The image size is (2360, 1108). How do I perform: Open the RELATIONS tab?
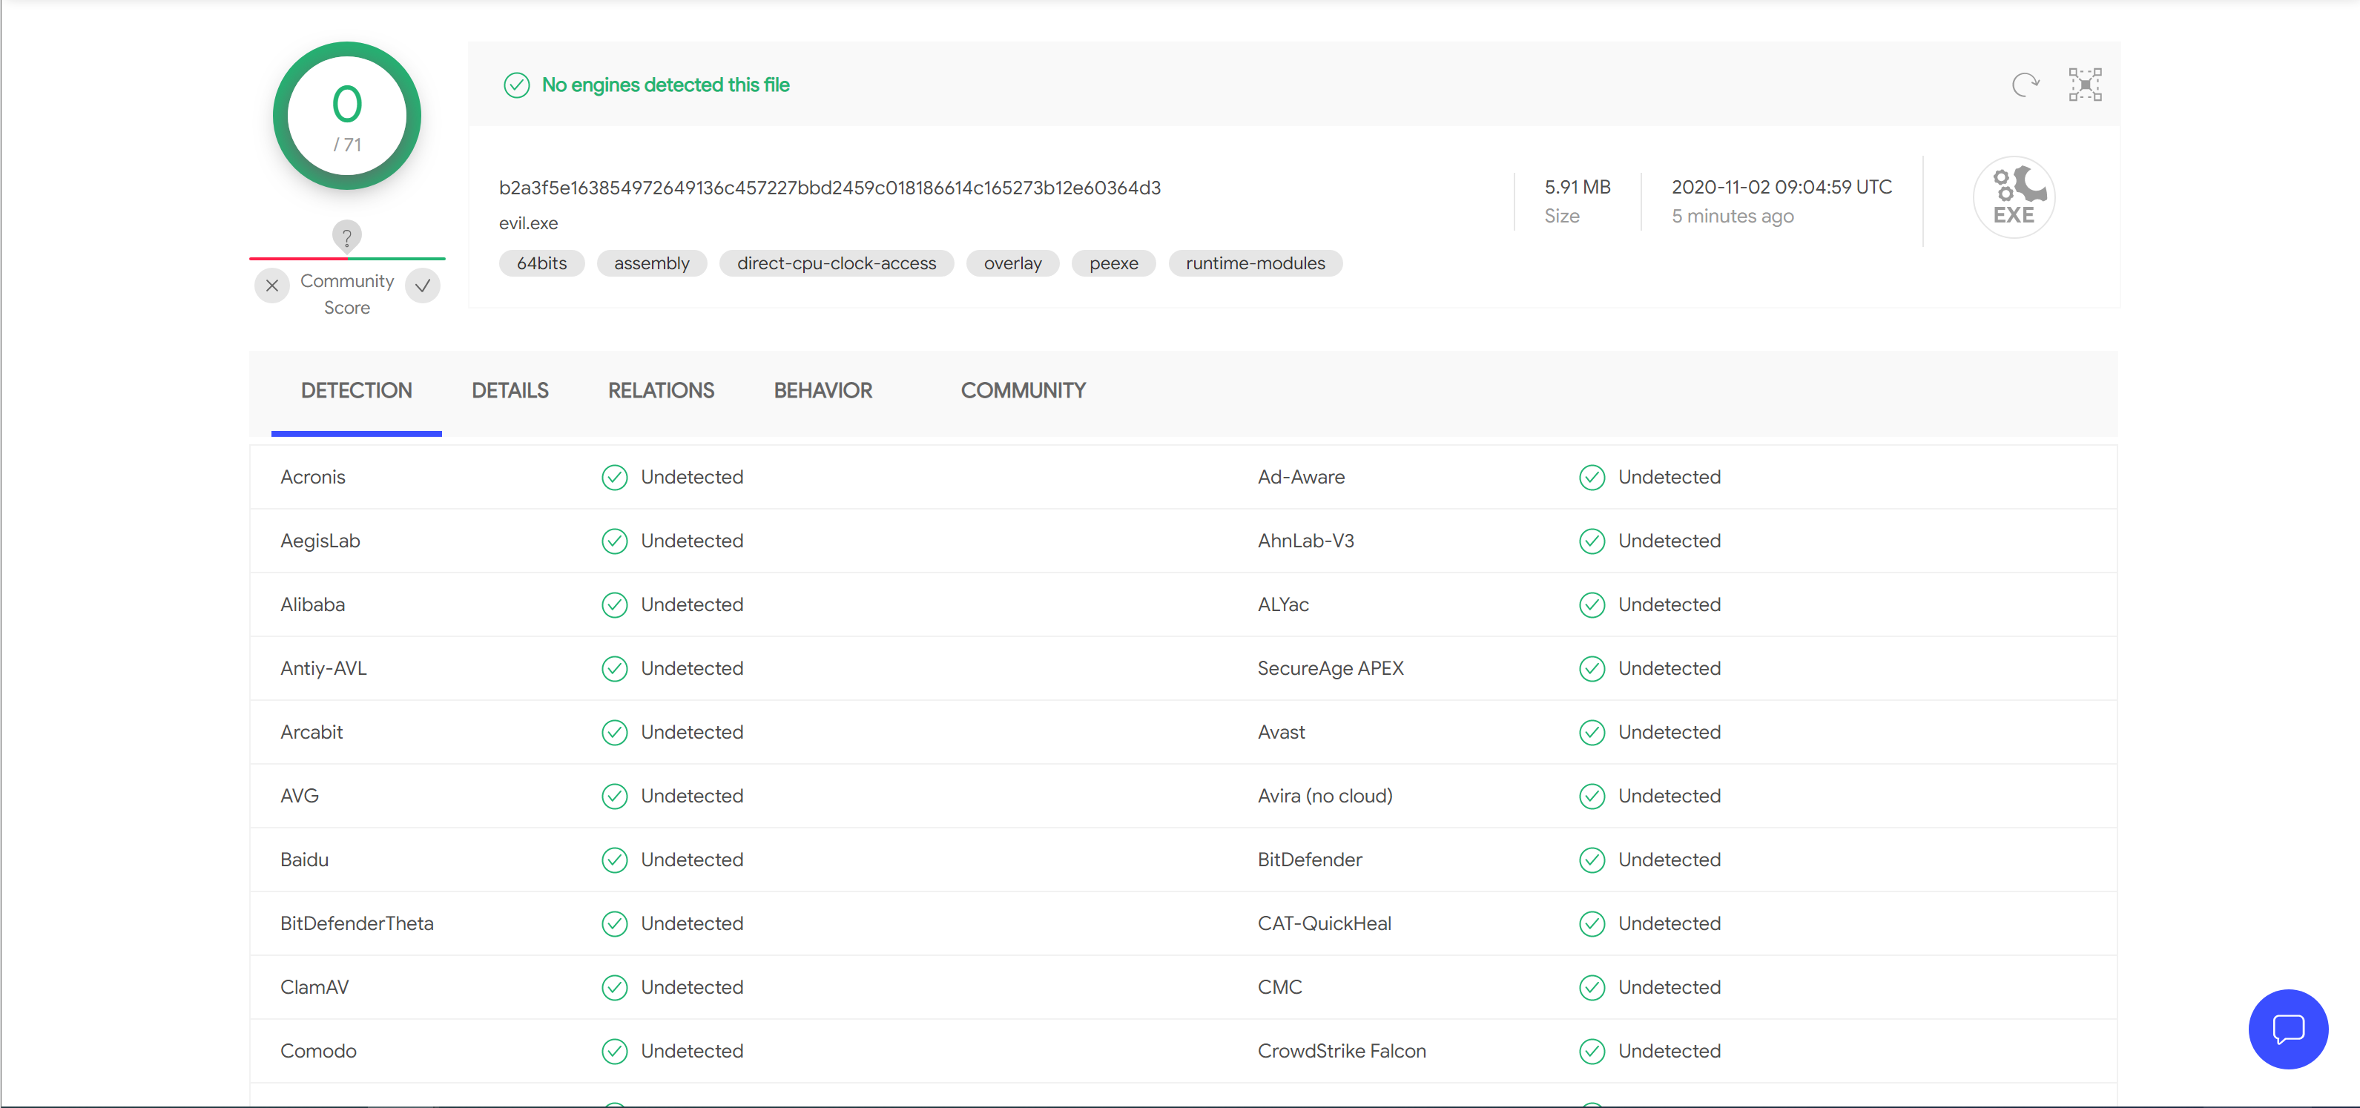[661, 390]
